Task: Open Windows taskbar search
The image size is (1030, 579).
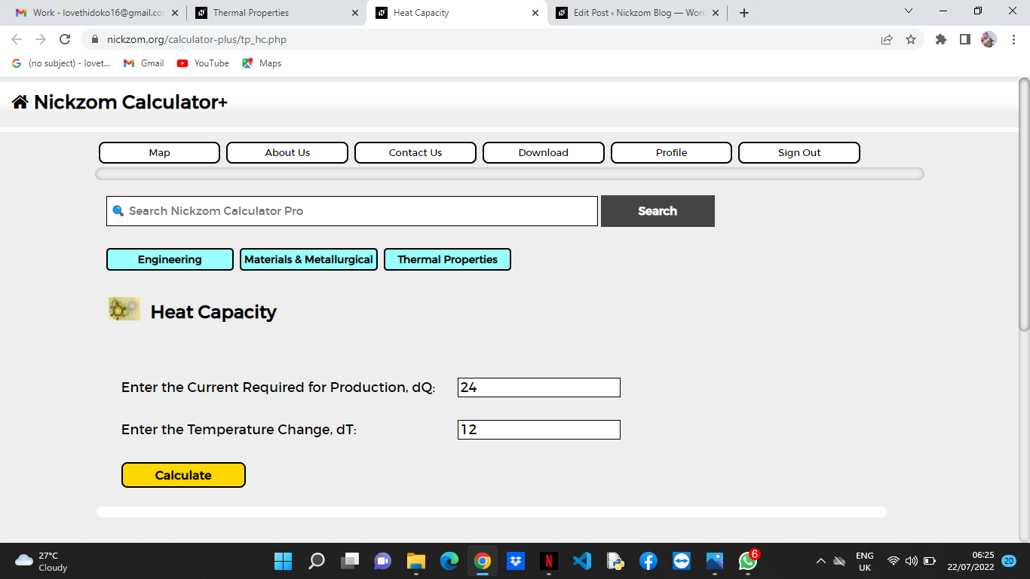Action: pos(317,561)
